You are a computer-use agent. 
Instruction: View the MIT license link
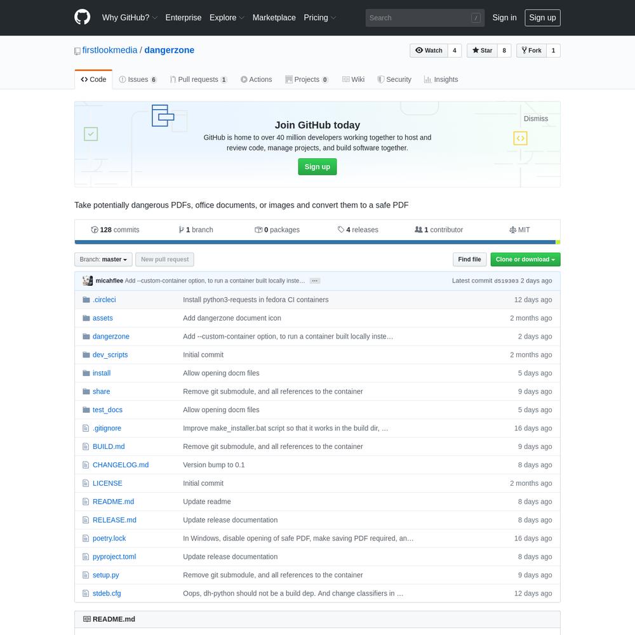pos(519,230)
